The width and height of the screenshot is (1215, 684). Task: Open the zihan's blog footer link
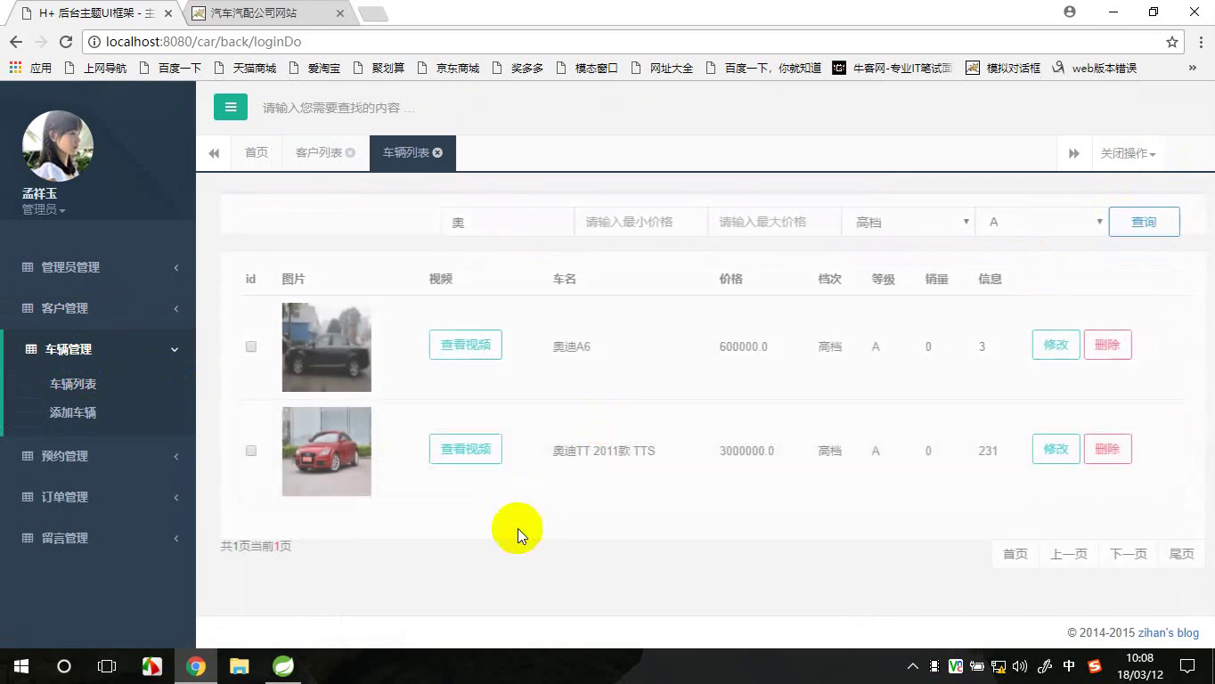pos(1169,633)
